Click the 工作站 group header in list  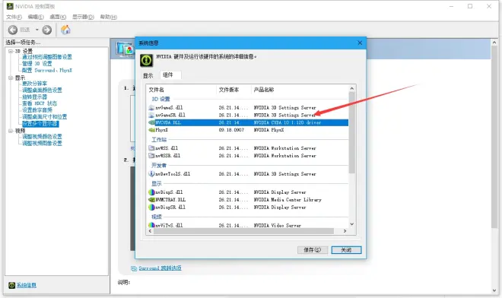pyautogui.click(x=159, y=140)
